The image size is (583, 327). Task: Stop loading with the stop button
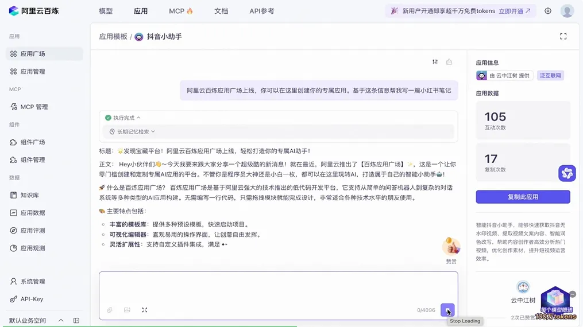point(447,310)
